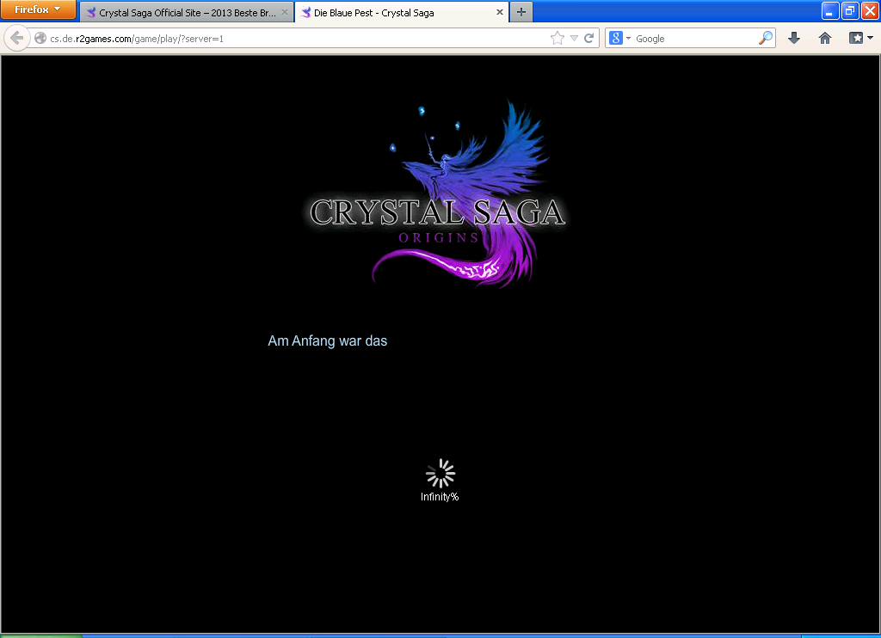This screenshot has width=881, height=638.
Task: Click the site identity globe icon
Action: (x=40, y=39)
